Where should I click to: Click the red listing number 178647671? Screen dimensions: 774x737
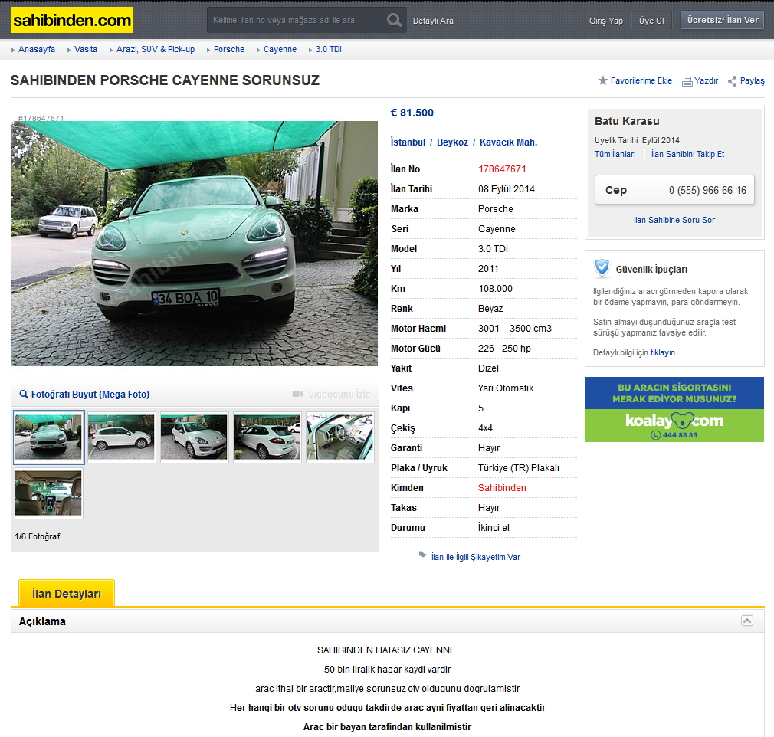tap(502, 169)
